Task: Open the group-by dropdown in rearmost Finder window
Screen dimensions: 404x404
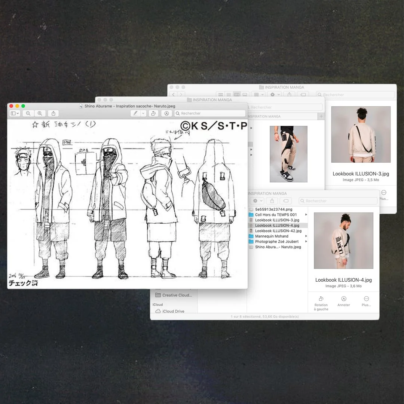Action: click(x=259, y=95)
